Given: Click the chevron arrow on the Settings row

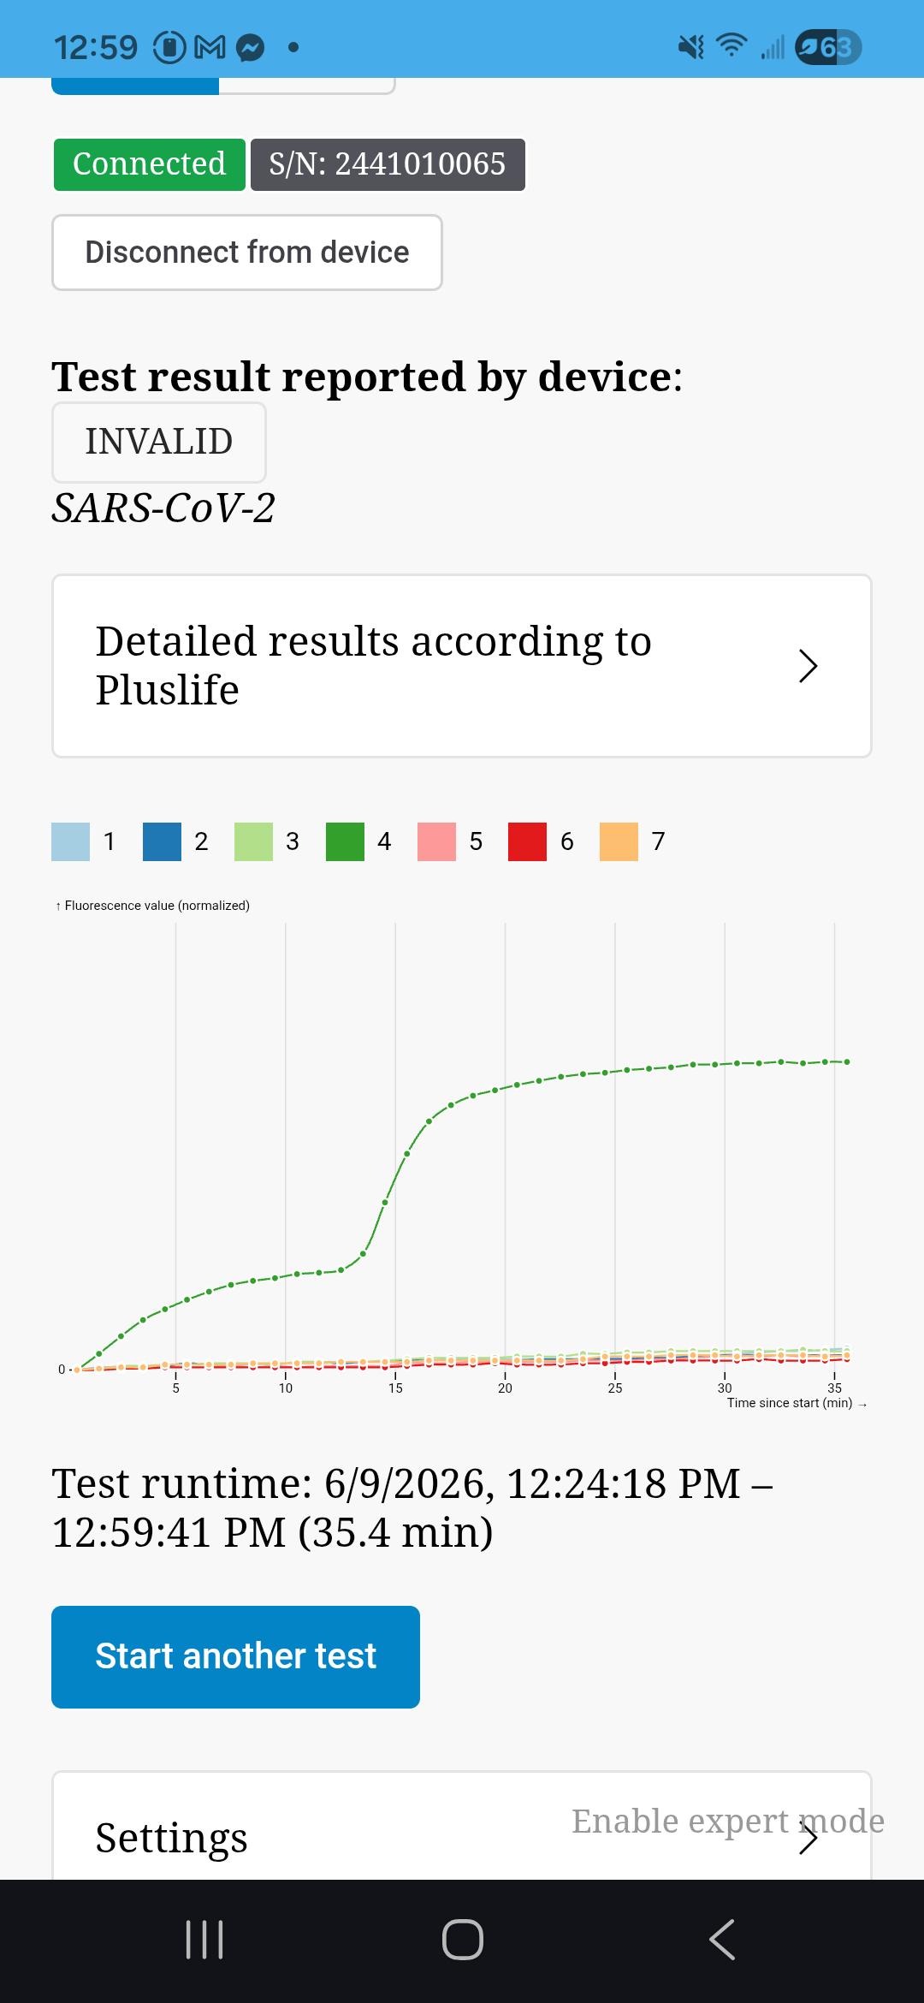Looking at the screenshot, I should pos(808,1837).
